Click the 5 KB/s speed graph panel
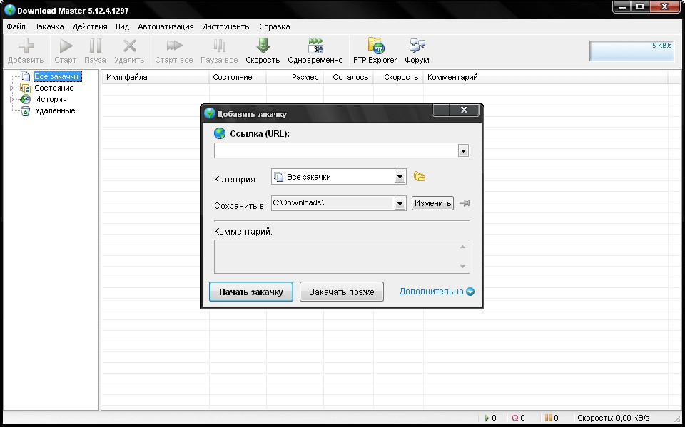The image size is (685, 427). 631,51
